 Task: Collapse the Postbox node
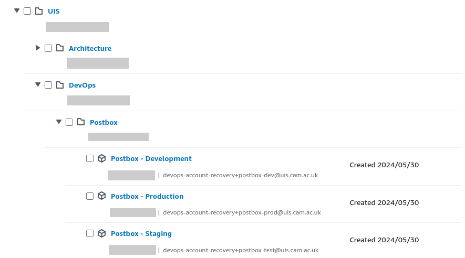pyautogui.click(x=59, y=122)
